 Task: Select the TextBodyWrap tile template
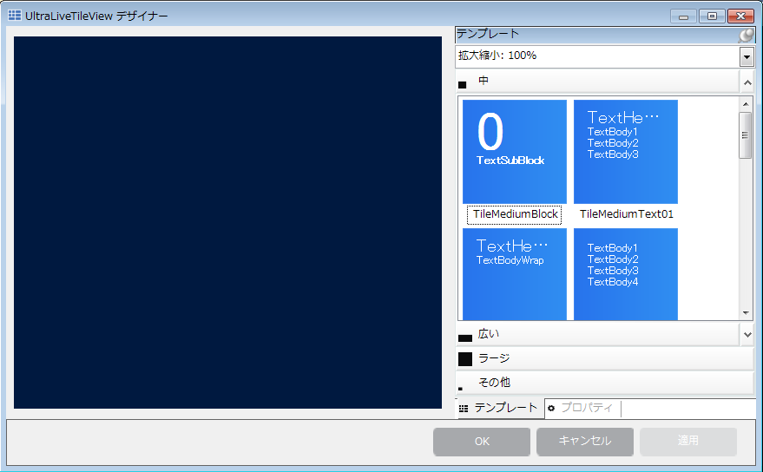point(515,274)
